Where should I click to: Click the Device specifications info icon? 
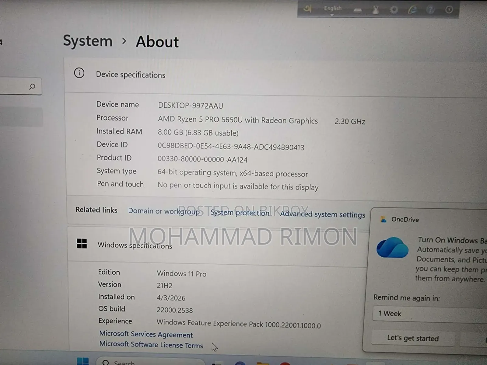pos(79,73)
